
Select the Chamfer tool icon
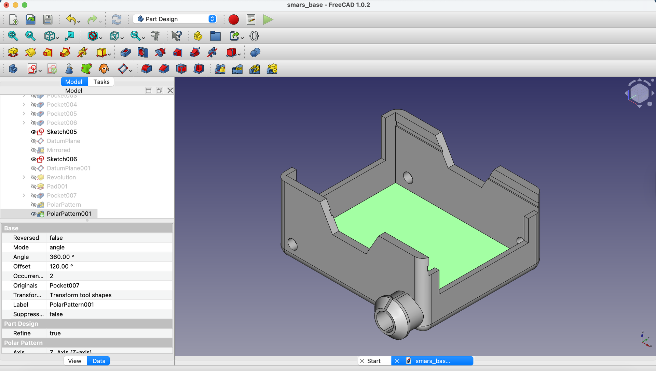[x=164, y=69]
